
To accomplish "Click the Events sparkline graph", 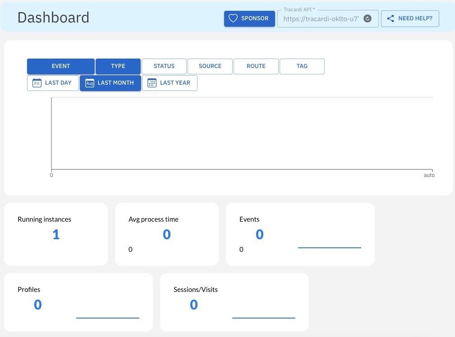I will 330,247.
